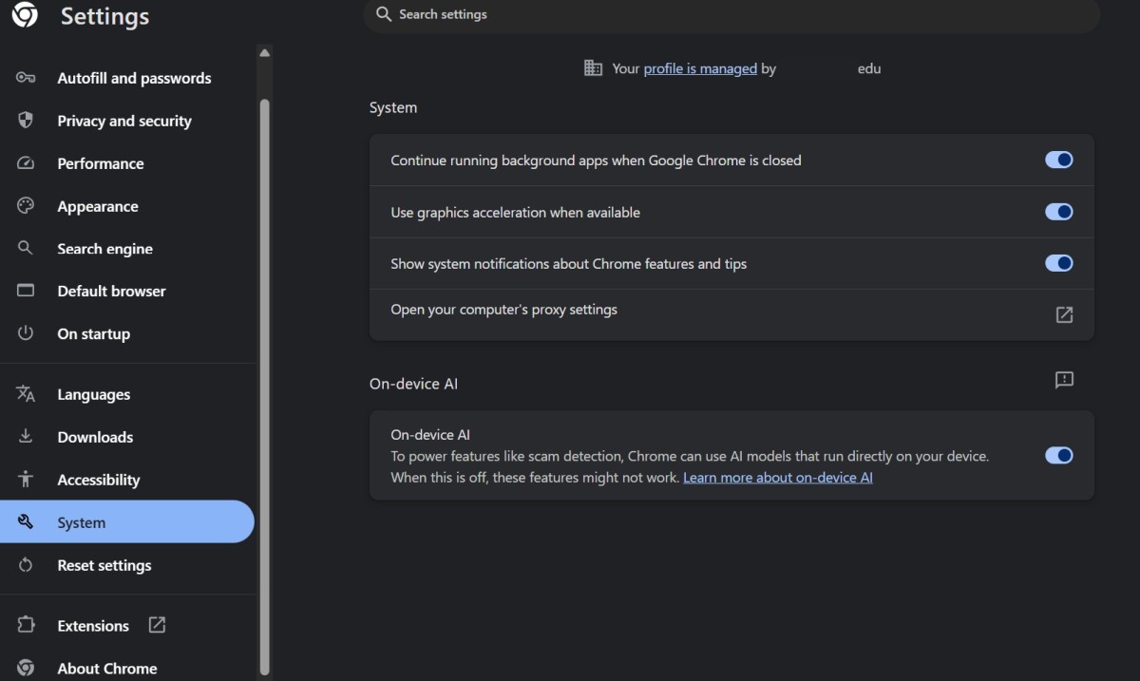Click the magnifier icon in the search settings bar
This screenshot has height=681, width=1140.
tap(384, 14)
